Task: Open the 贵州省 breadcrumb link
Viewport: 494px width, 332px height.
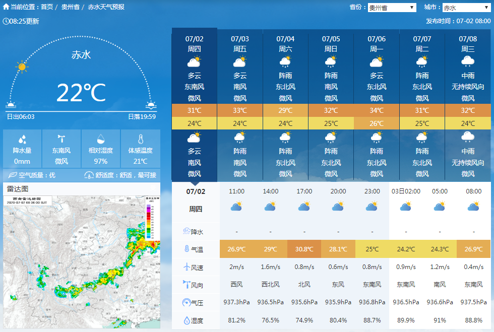Action: click(70, 7)
